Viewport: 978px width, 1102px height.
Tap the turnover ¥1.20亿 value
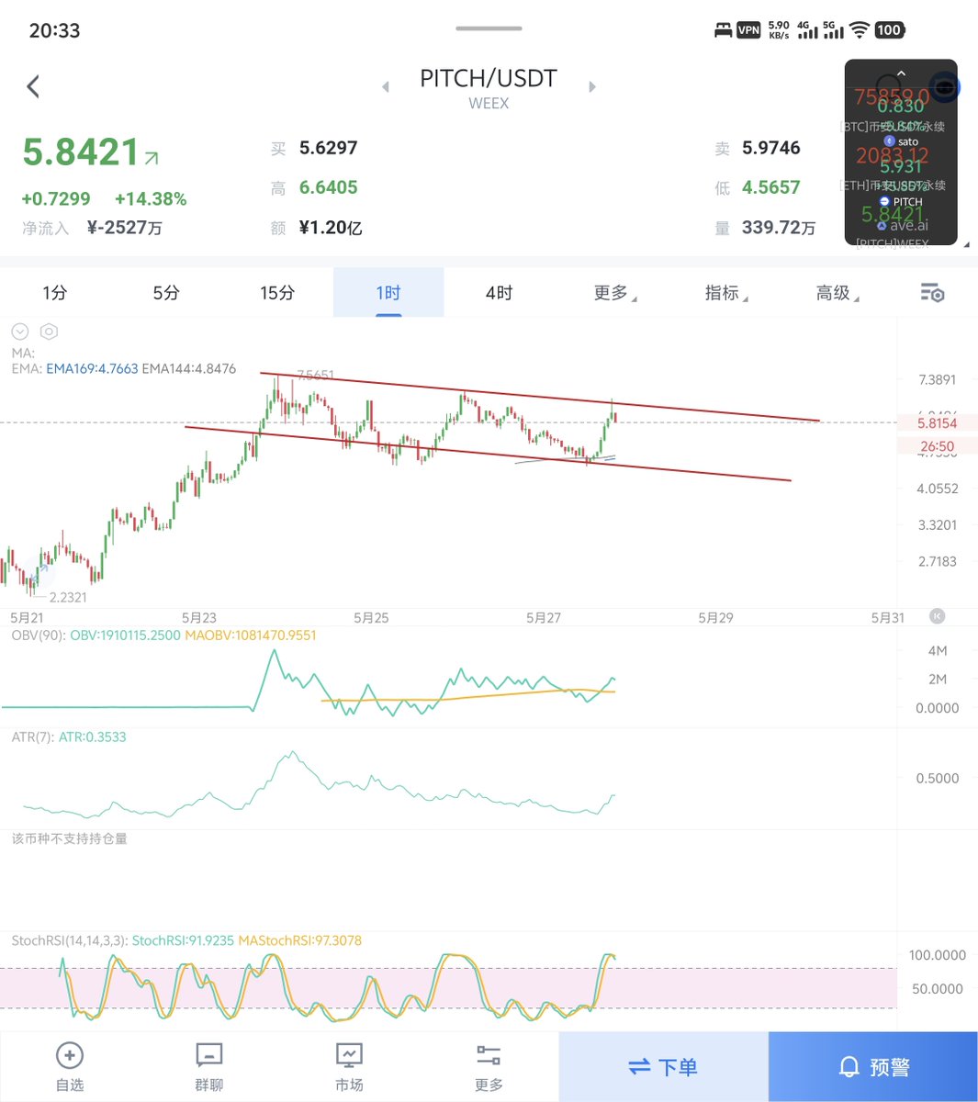click(331, 228)
